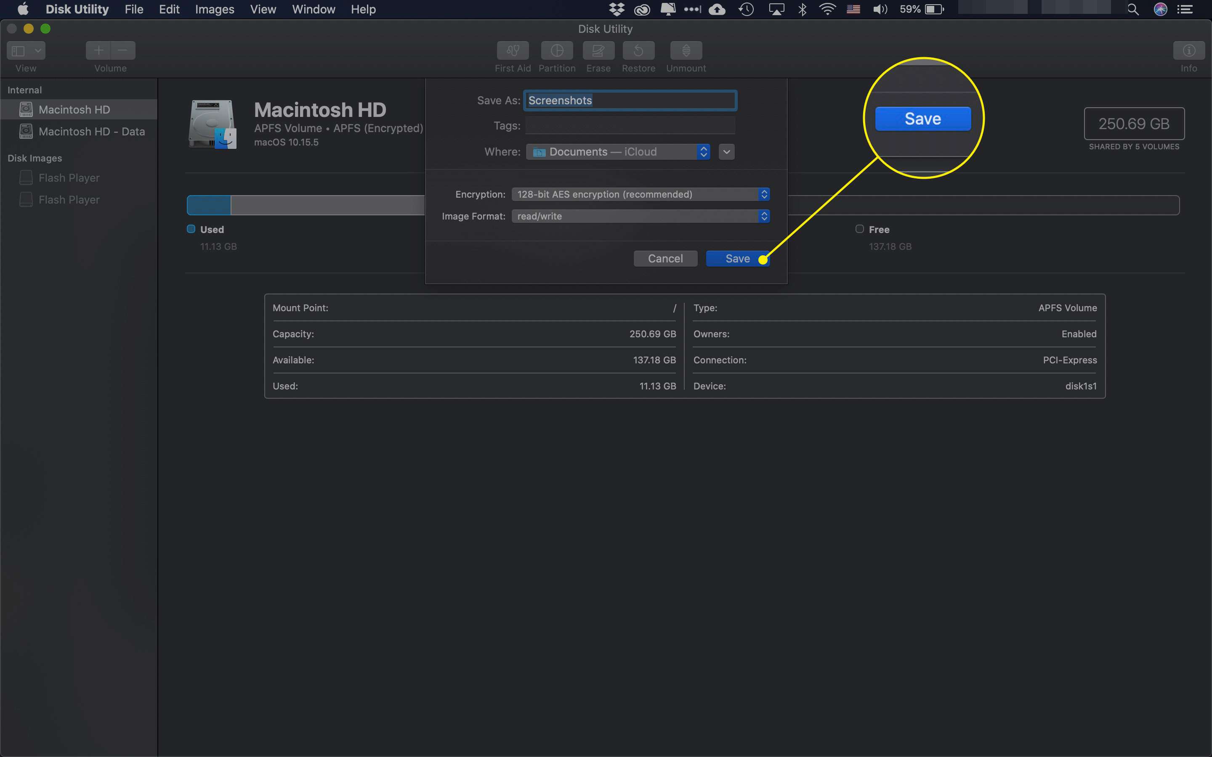Screen dimensions: 1212x757
Task: Open the Encryption dropdown
Action: click(x=641, y=194)
